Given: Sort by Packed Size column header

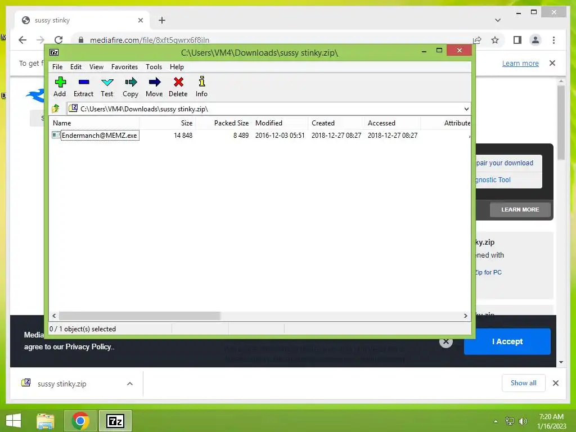Looking at the screenshot, I should click(224, 123).
